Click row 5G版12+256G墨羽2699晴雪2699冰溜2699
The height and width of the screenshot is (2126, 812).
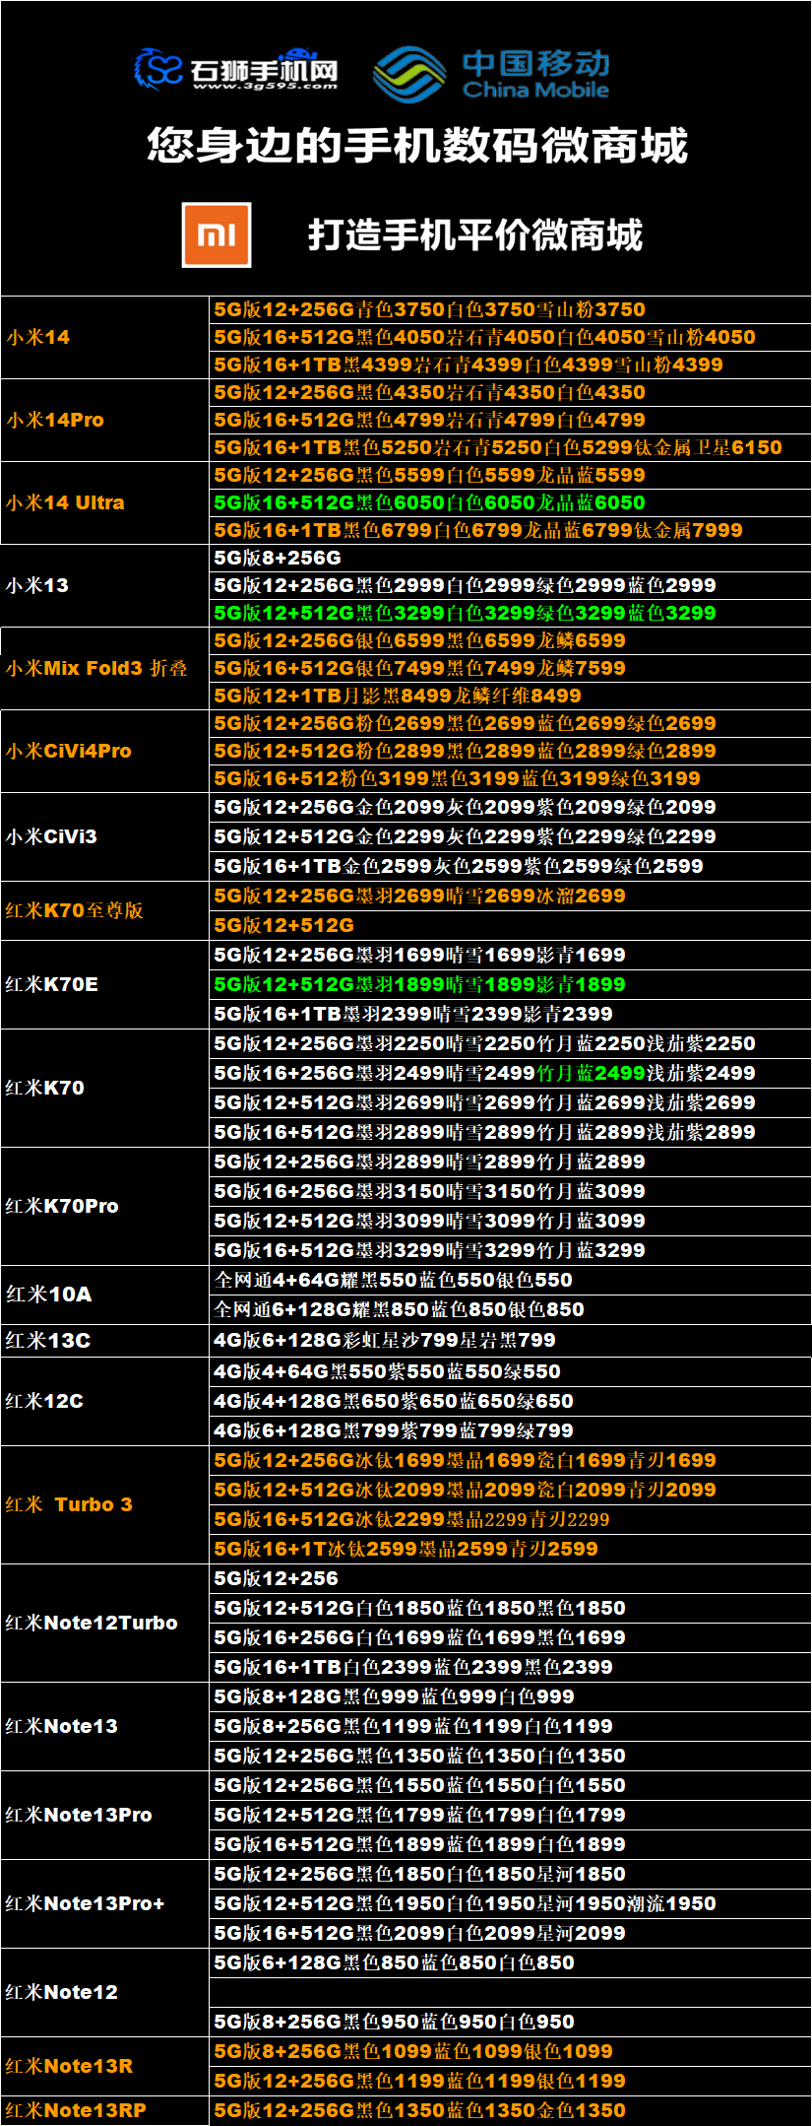pyautogui.click(x=510, y=896)
